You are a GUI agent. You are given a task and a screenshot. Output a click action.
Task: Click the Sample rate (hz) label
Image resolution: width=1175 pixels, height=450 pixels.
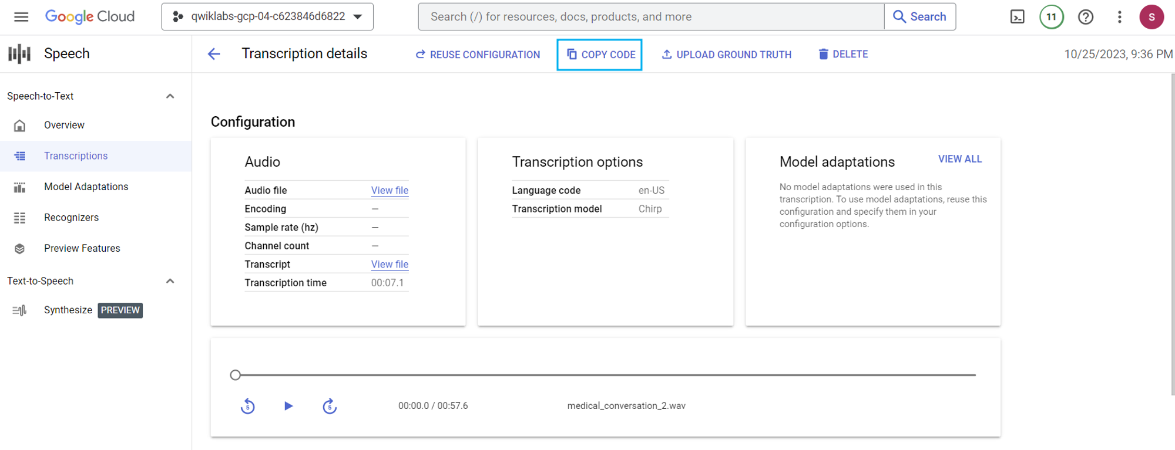click(281, 227)
